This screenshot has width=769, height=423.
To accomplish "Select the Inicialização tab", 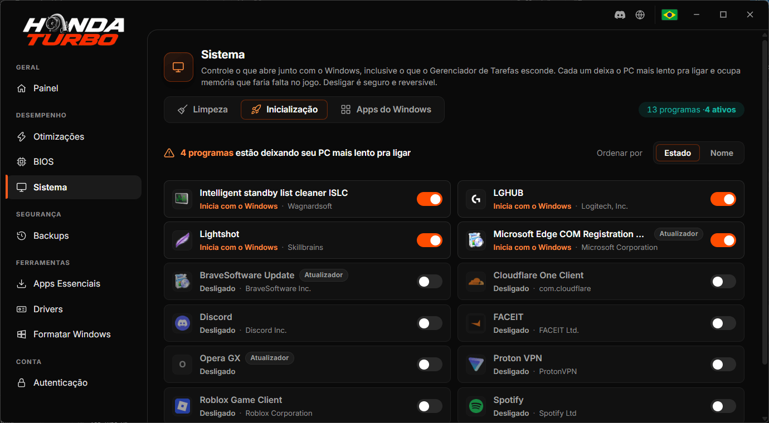I will point(284,110).
